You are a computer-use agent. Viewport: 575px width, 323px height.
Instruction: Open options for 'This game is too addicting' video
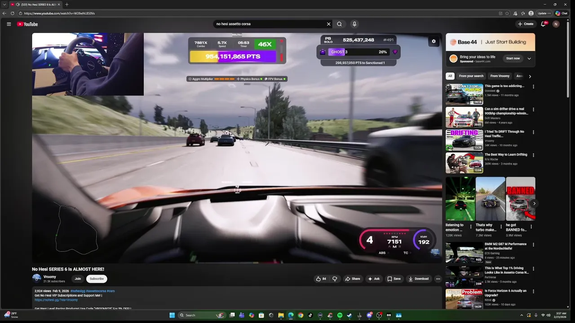(533, 87)
